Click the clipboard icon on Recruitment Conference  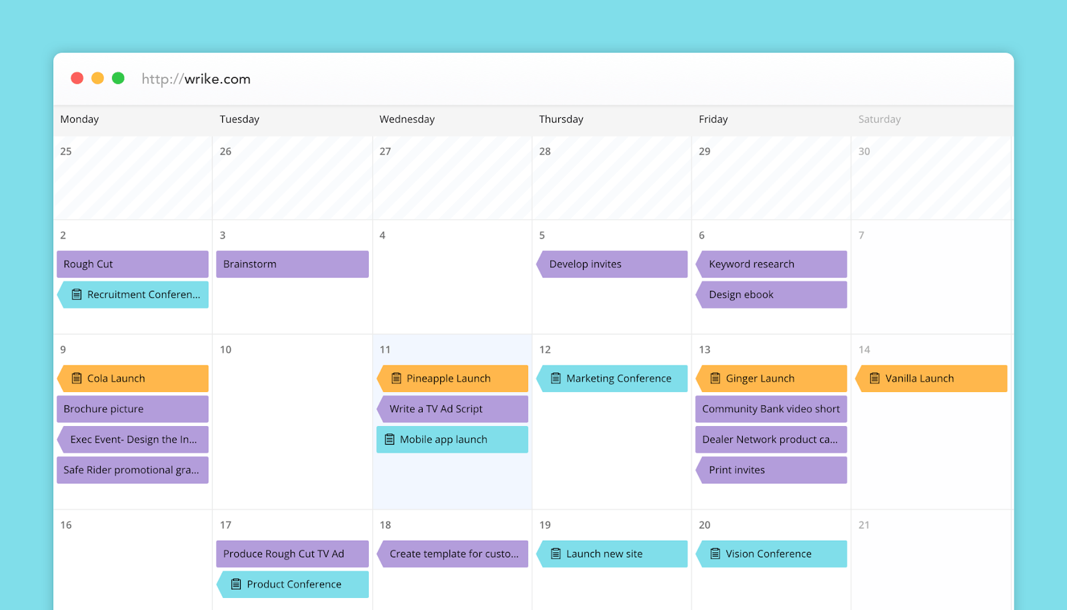point(77,294)
